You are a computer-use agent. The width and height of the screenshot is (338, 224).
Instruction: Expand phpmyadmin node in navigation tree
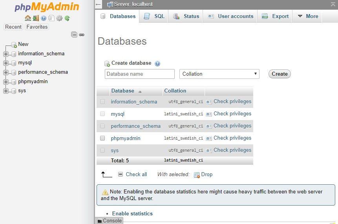click(x=6, y=82)
